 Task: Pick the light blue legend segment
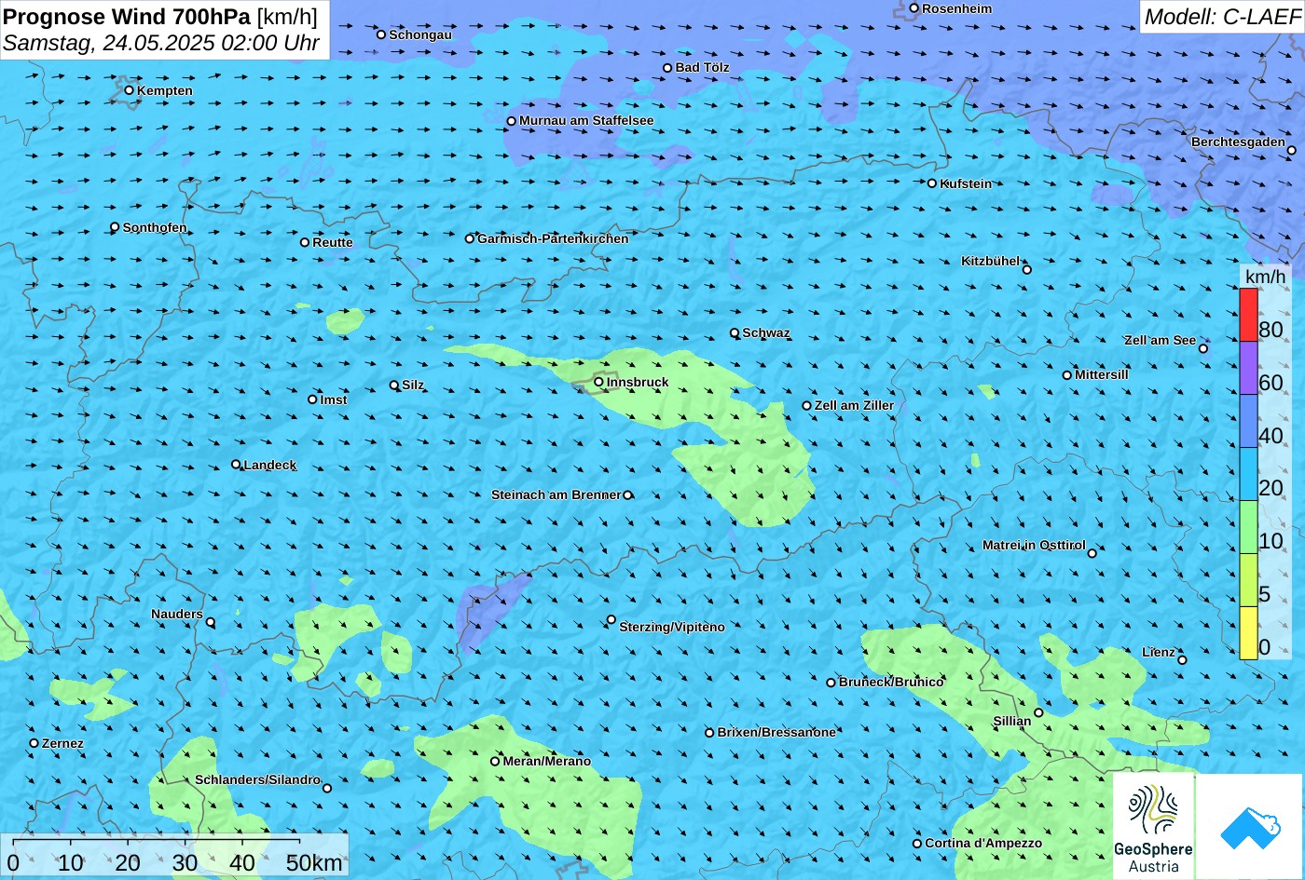pyautogui.click(x=1248, y=474)
